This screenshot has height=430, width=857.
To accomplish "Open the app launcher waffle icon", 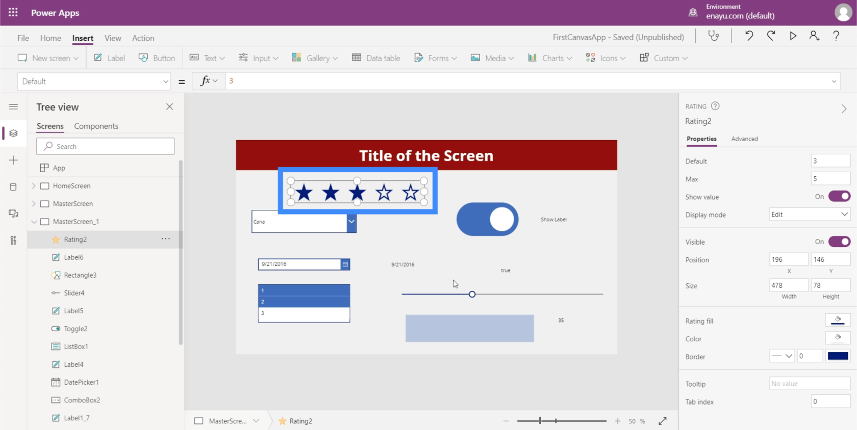I will point(13,13).
